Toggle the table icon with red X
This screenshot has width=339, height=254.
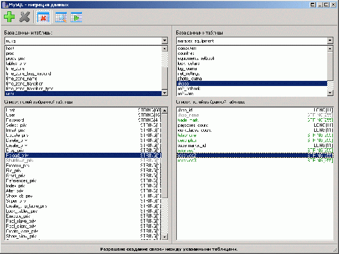[x=43, y=17]
